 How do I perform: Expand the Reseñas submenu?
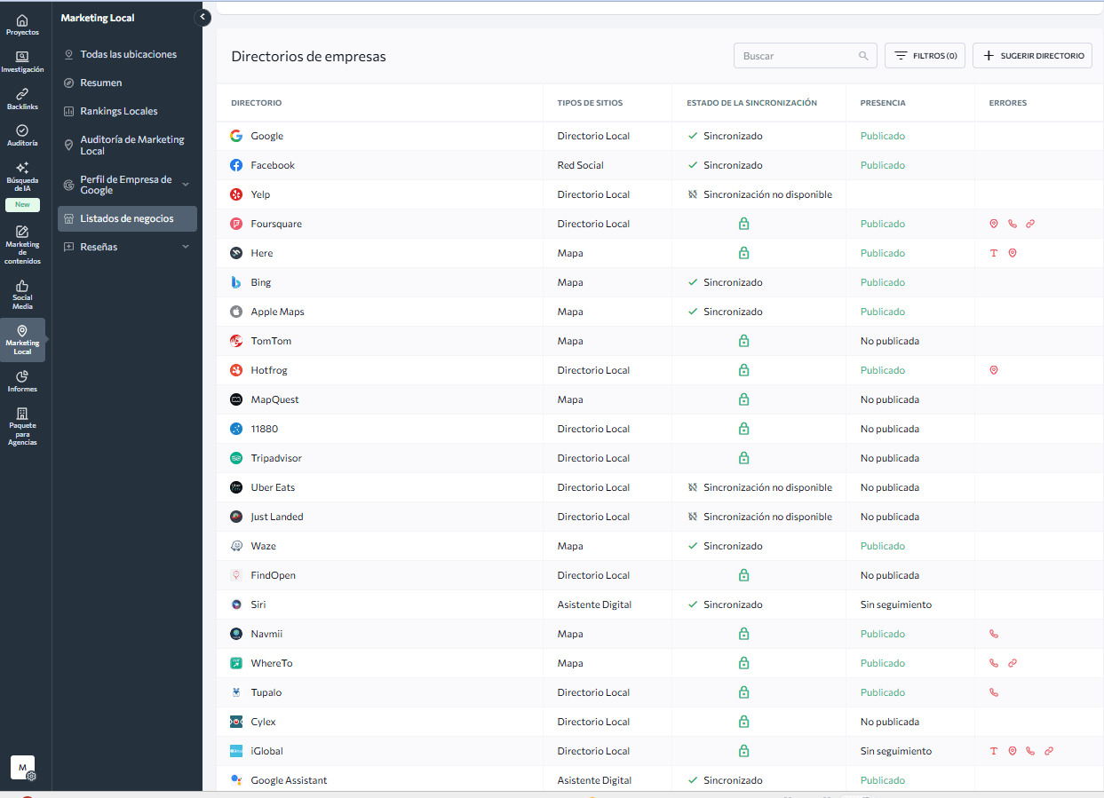tap(186, 247)
